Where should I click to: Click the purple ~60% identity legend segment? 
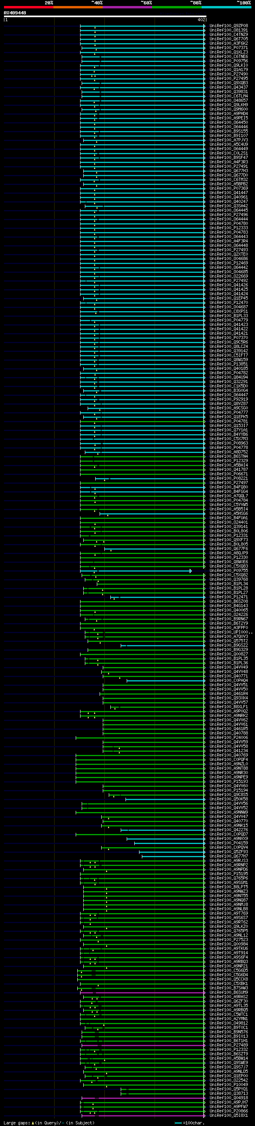(x=128, y=7)
